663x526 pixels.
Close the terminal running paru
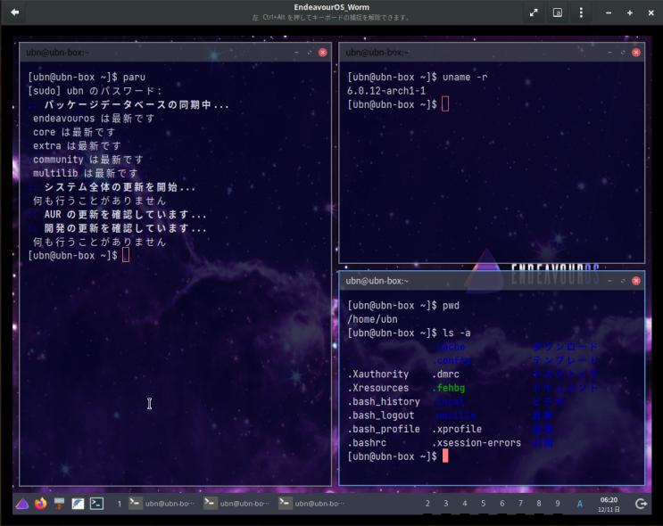click(323, 53)
